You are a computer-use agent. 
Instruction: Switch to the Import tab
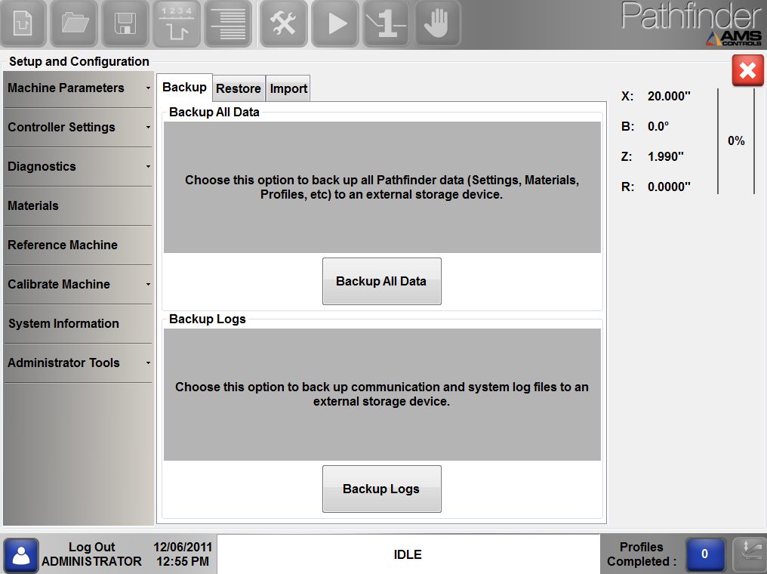click(288, 88)
